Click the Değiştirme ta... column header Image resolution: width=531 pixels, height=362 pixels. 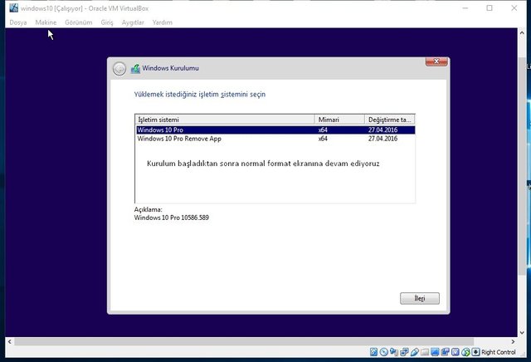[x=389, y=120]
